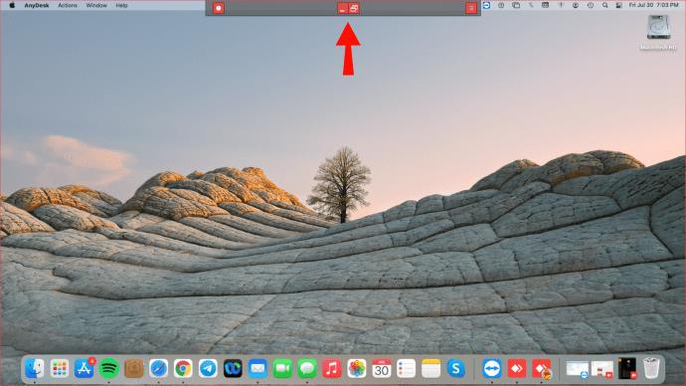This screenshot has width=686, height=386.
Task: Launch Spotify from the Dock
Action: tap(108, 368)
